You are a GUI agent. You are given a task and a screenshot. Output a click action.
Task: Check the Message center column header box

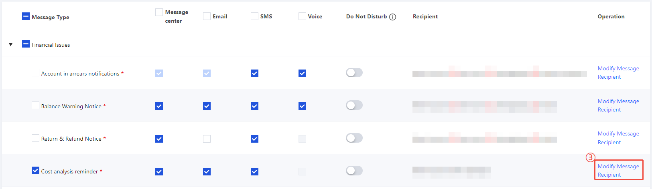pyautogui.click(x=159, y=12)
